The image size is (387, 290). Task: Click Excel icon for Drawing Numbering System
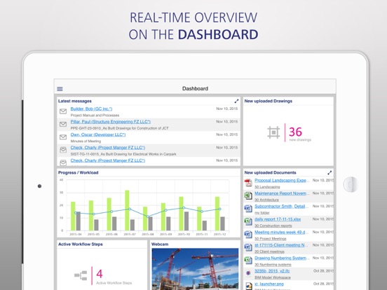pos(248,260)
